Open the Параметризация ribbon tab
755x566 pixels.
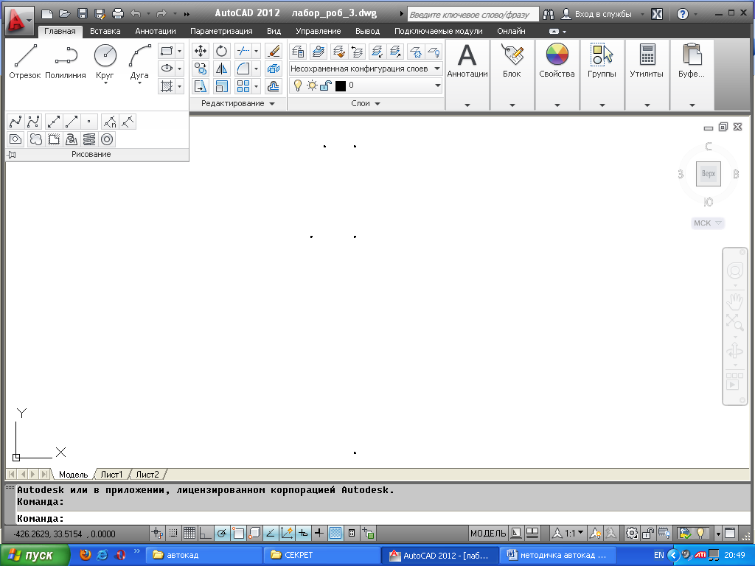[x=221, y=31]
